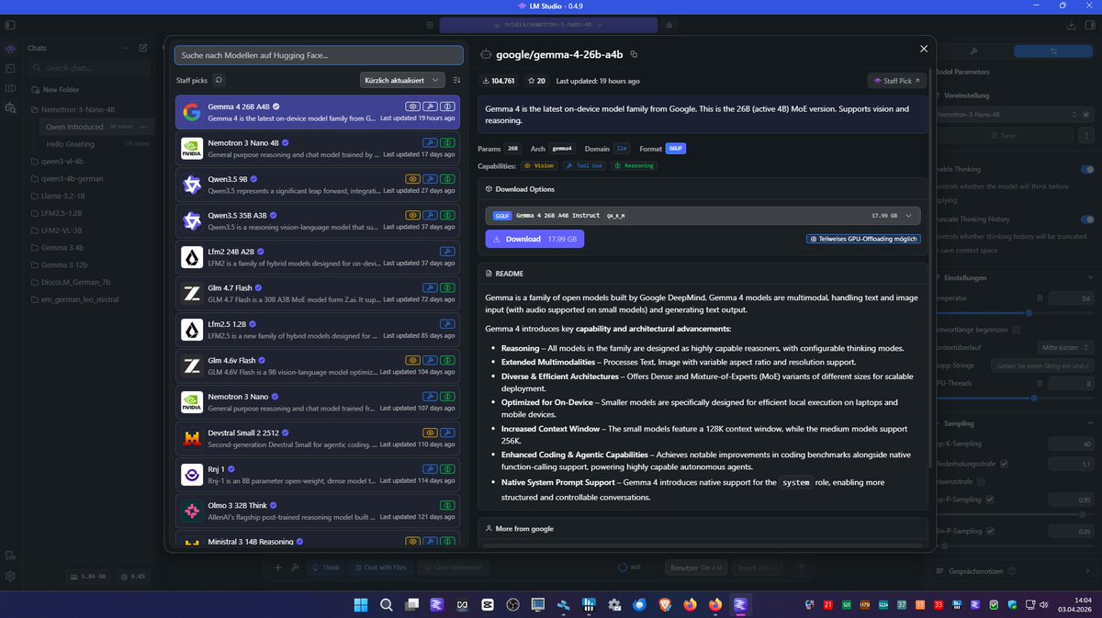Adjust the Temperatur slider
Screen dimensions: 1102x618
point(1028,313)
